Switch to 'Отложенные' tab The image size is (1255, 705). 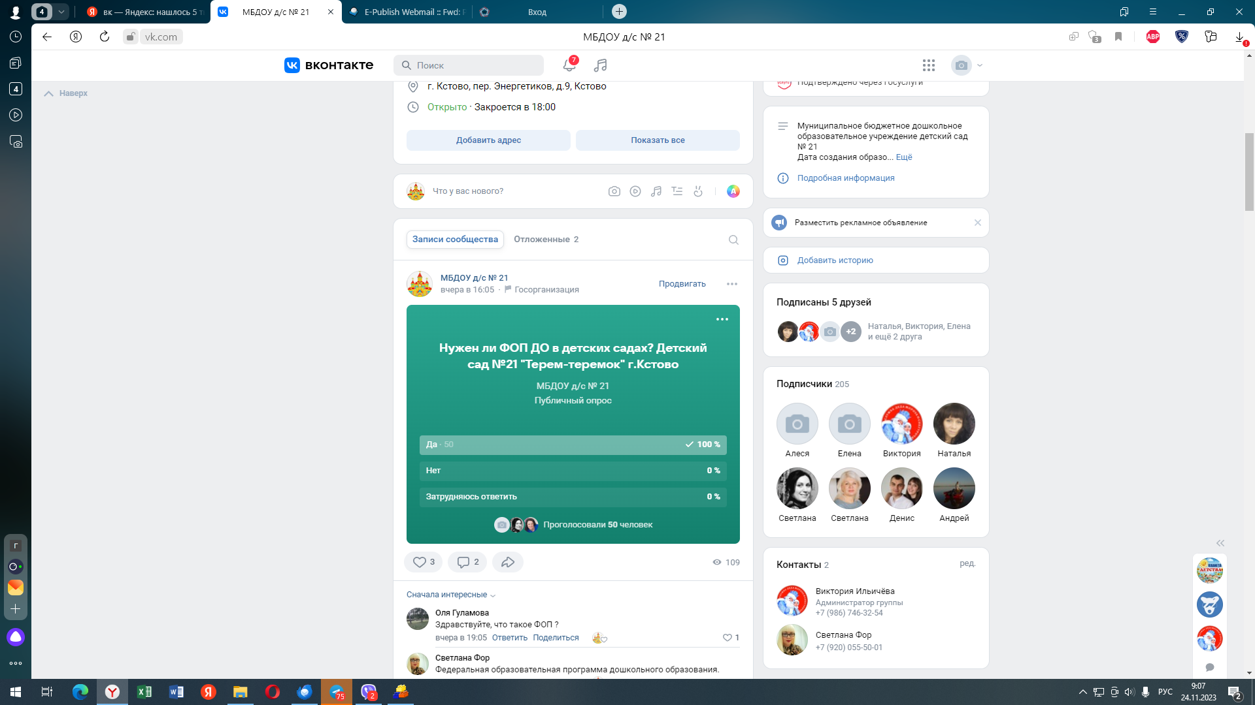click(x=546, y=240)
